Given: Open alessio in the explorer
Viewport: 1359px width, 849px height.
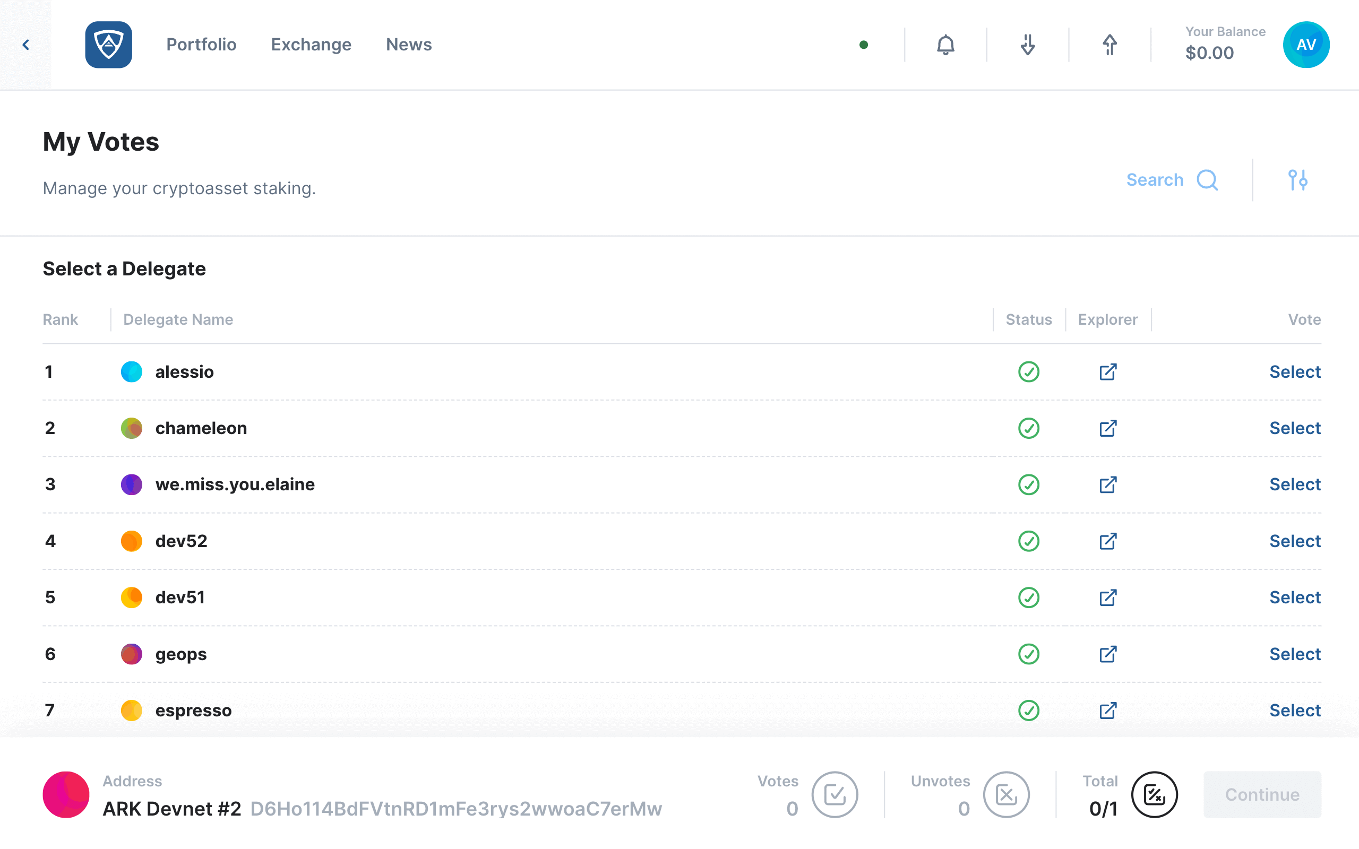Looking at the screenshot, I should coord(1107,372).
